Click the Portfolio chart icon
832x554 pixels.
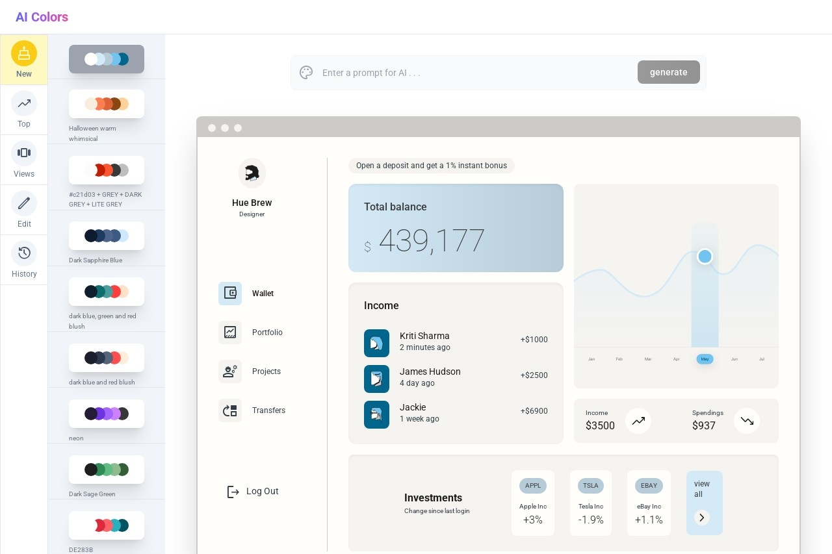coord(230,333)
